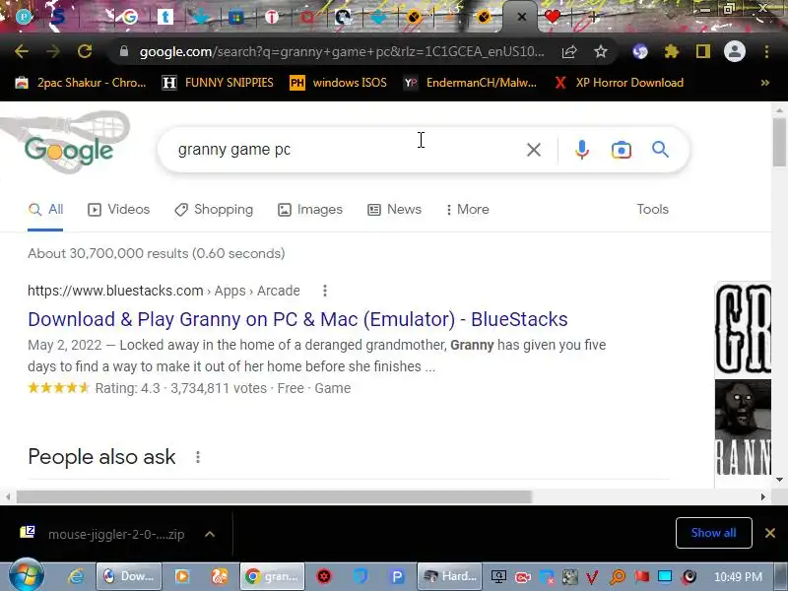Click Show all downloads

(713, 533)
